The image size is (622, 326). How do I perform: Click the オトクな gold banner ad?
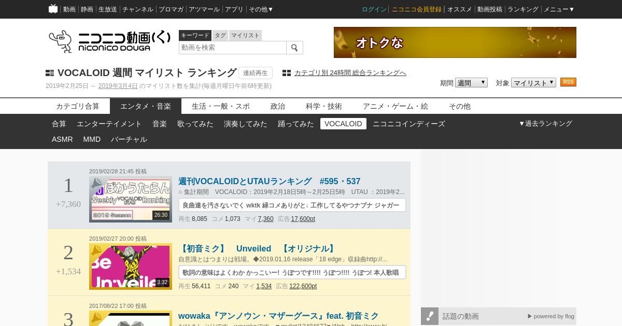pos(455,42)
